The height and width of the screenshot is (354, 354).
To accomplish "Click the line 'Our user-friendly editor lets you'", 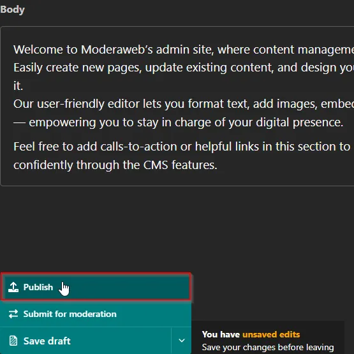I will [184, 104].
